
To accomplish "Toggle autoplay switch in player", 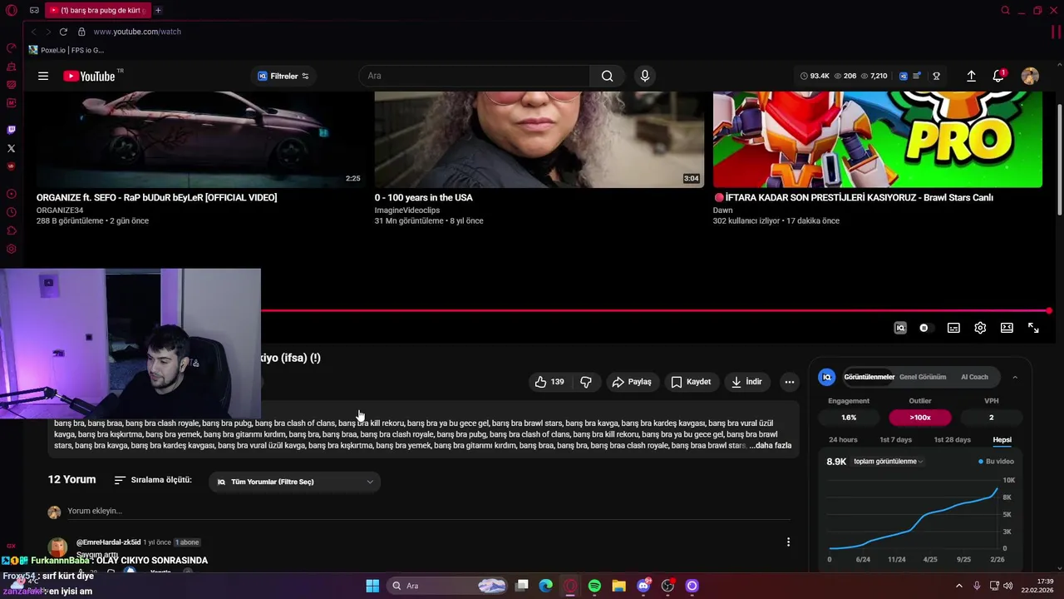I will click(924, 328).
